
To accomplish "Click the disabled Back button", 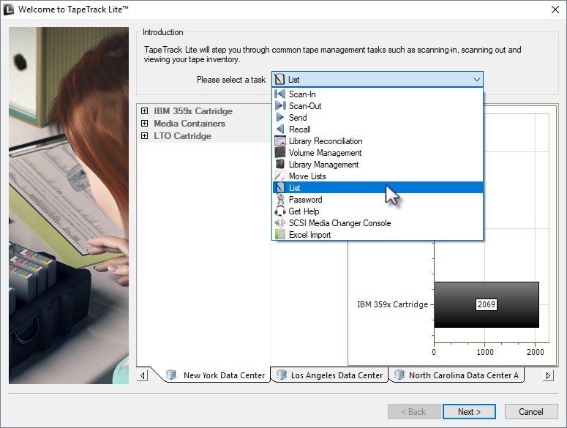I will tap(414, 411).
